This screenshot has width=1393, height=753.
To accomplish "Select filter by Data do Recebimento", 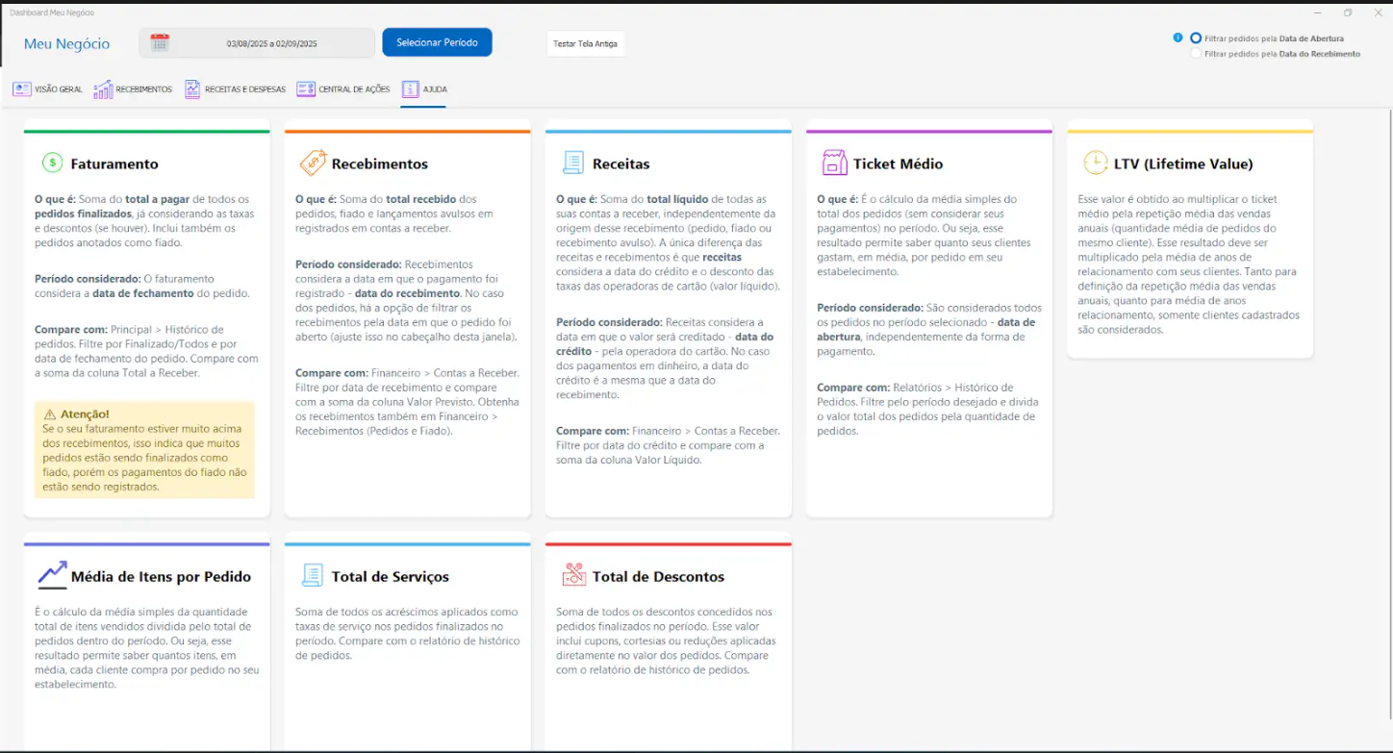I will (x=1196, y=54).
